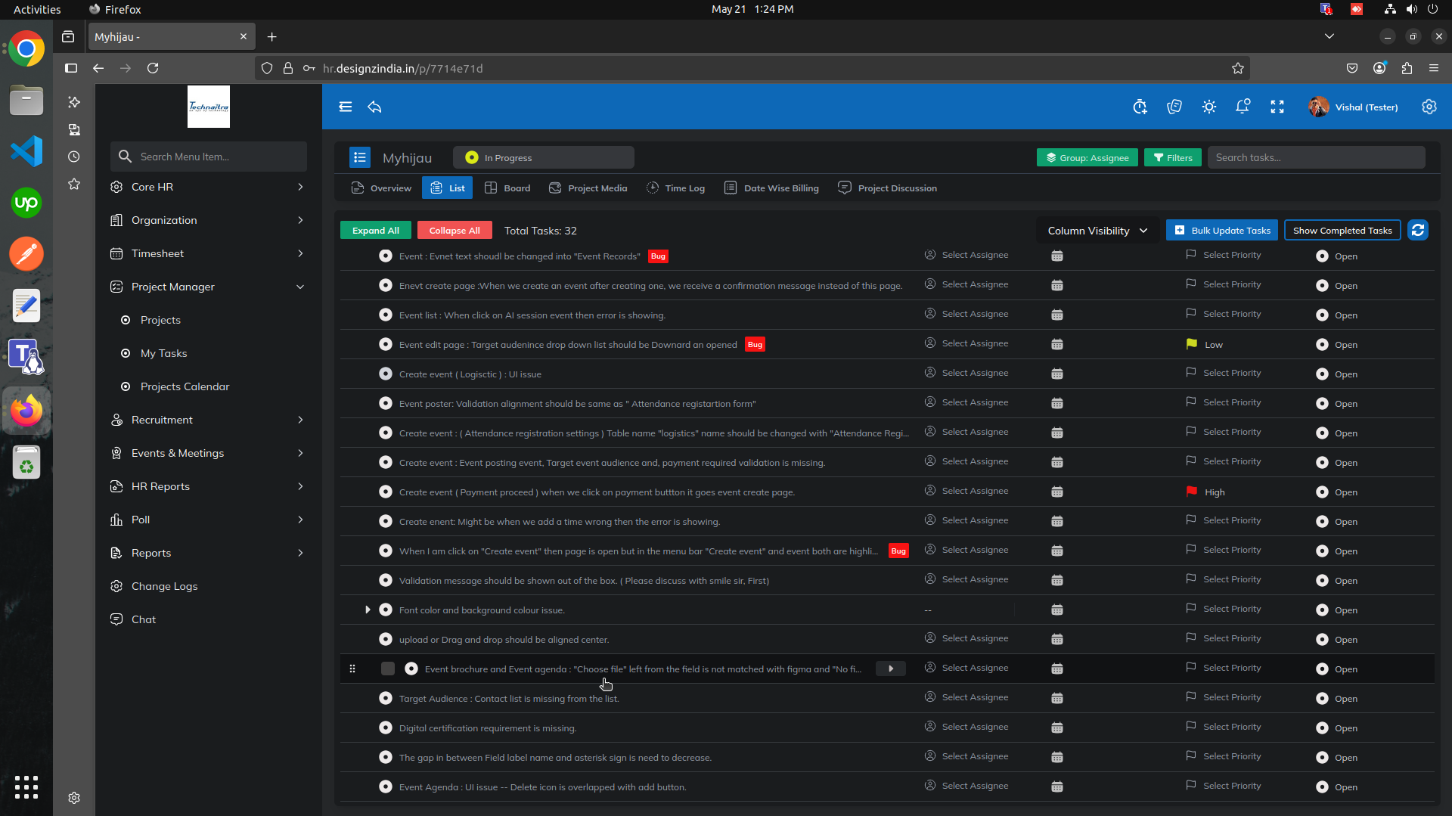Open the Column Visibility dropdown

tap(1097, 231)
